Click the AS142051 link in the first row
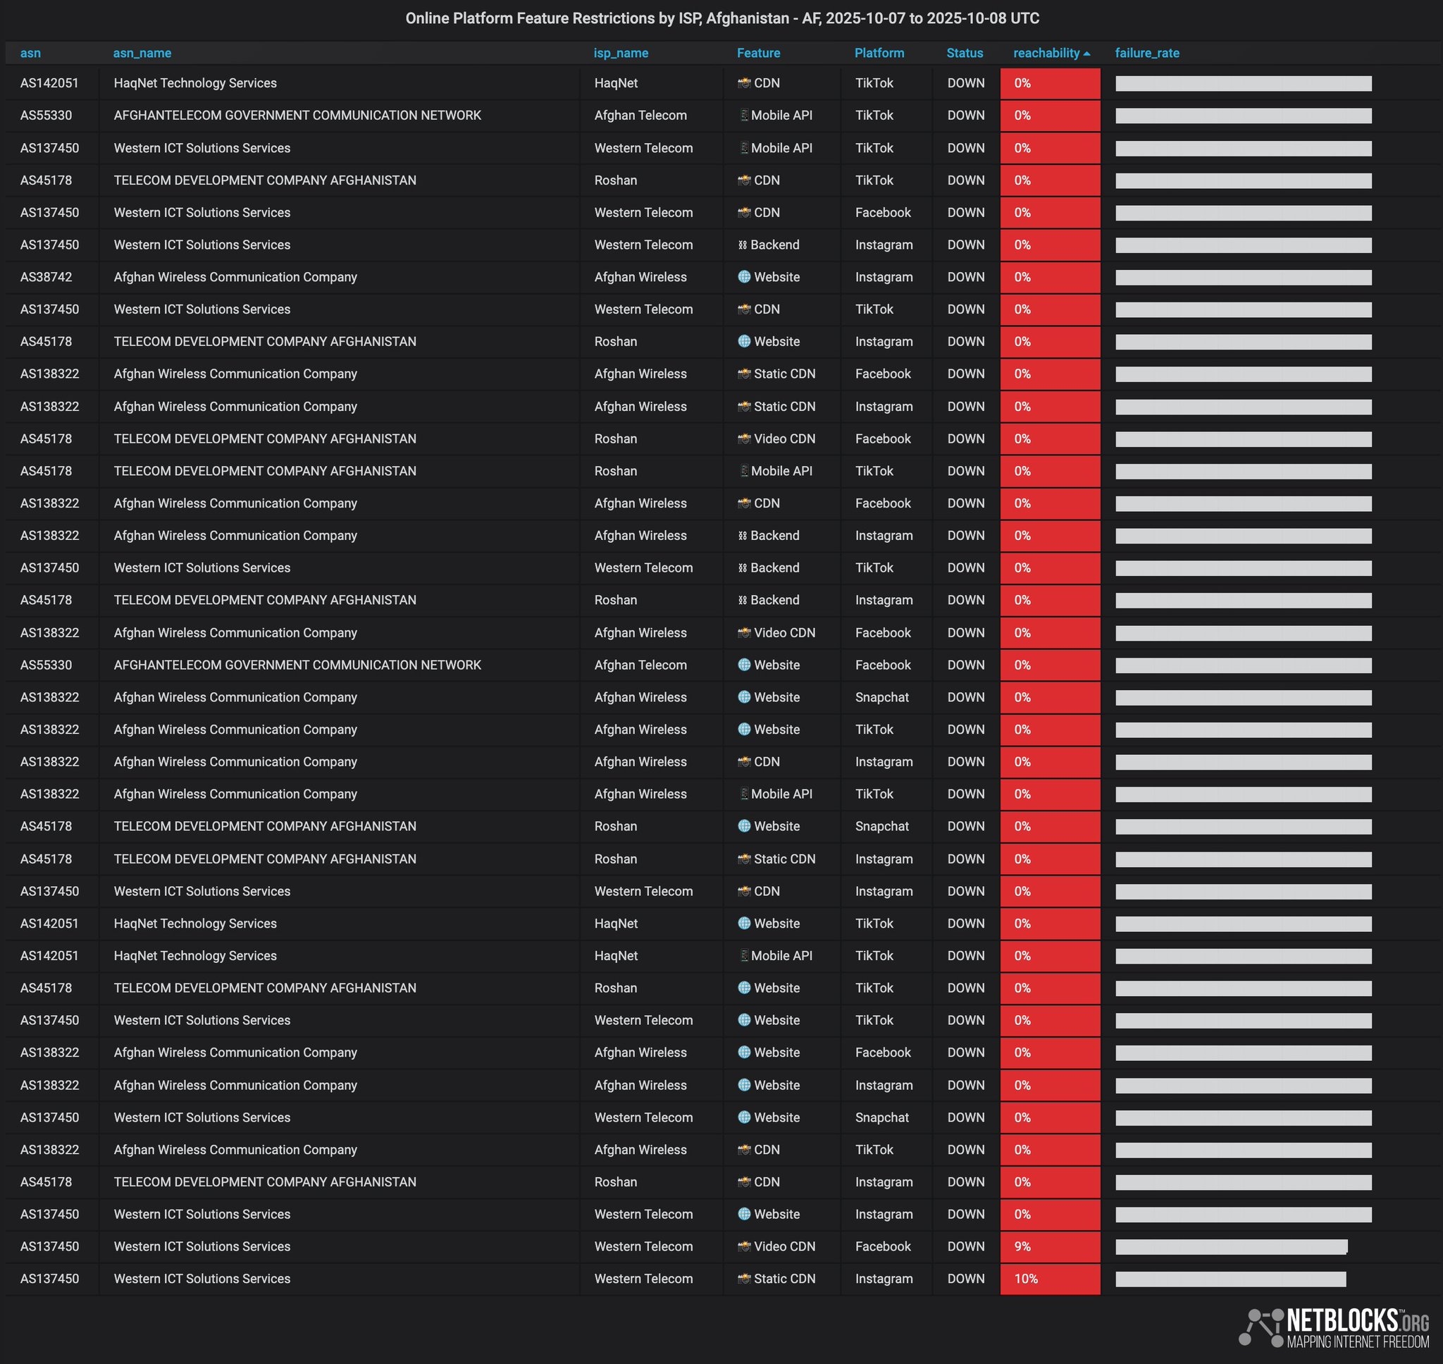Screen dimensions: 1443x1364 tap(50, 83)
